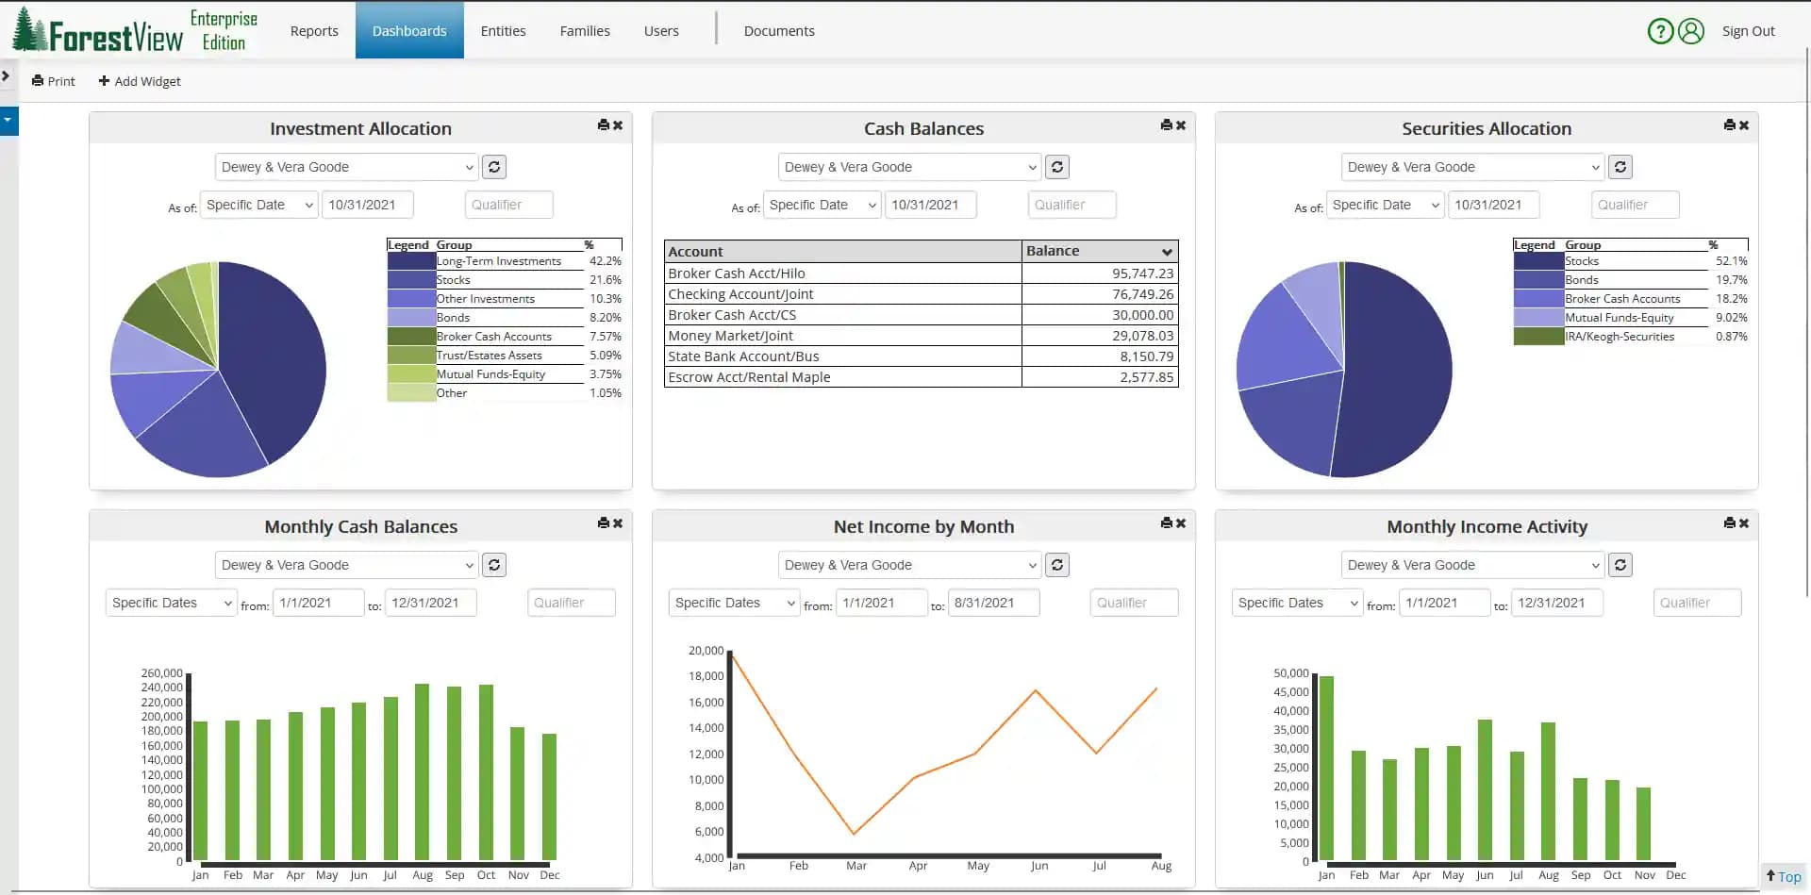Refresh the Monthly Cash Balances chart
The image size is (1811, 895).
tap(494, 565)
